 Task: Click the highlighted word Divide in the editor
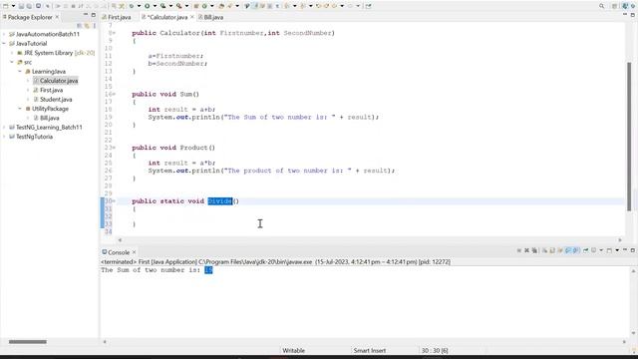tap(219, 201)
